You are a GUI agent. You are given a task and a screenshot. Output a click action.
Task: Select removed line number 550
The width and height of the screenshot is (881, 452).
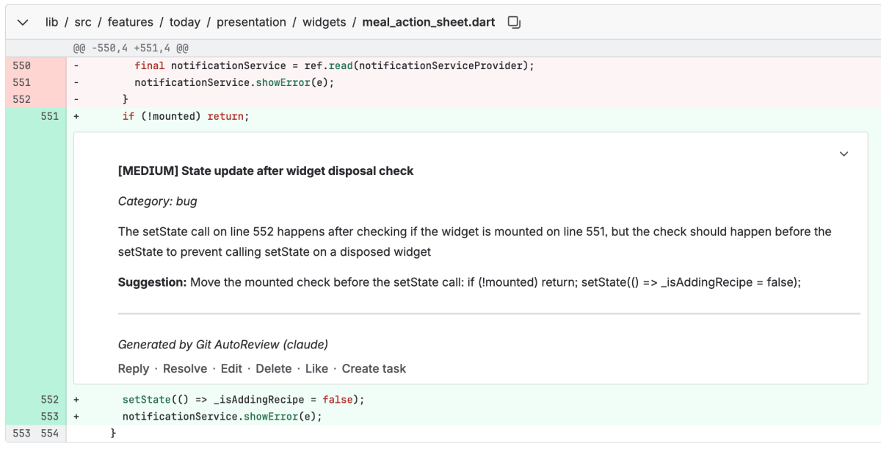click(x=21, y=65)
